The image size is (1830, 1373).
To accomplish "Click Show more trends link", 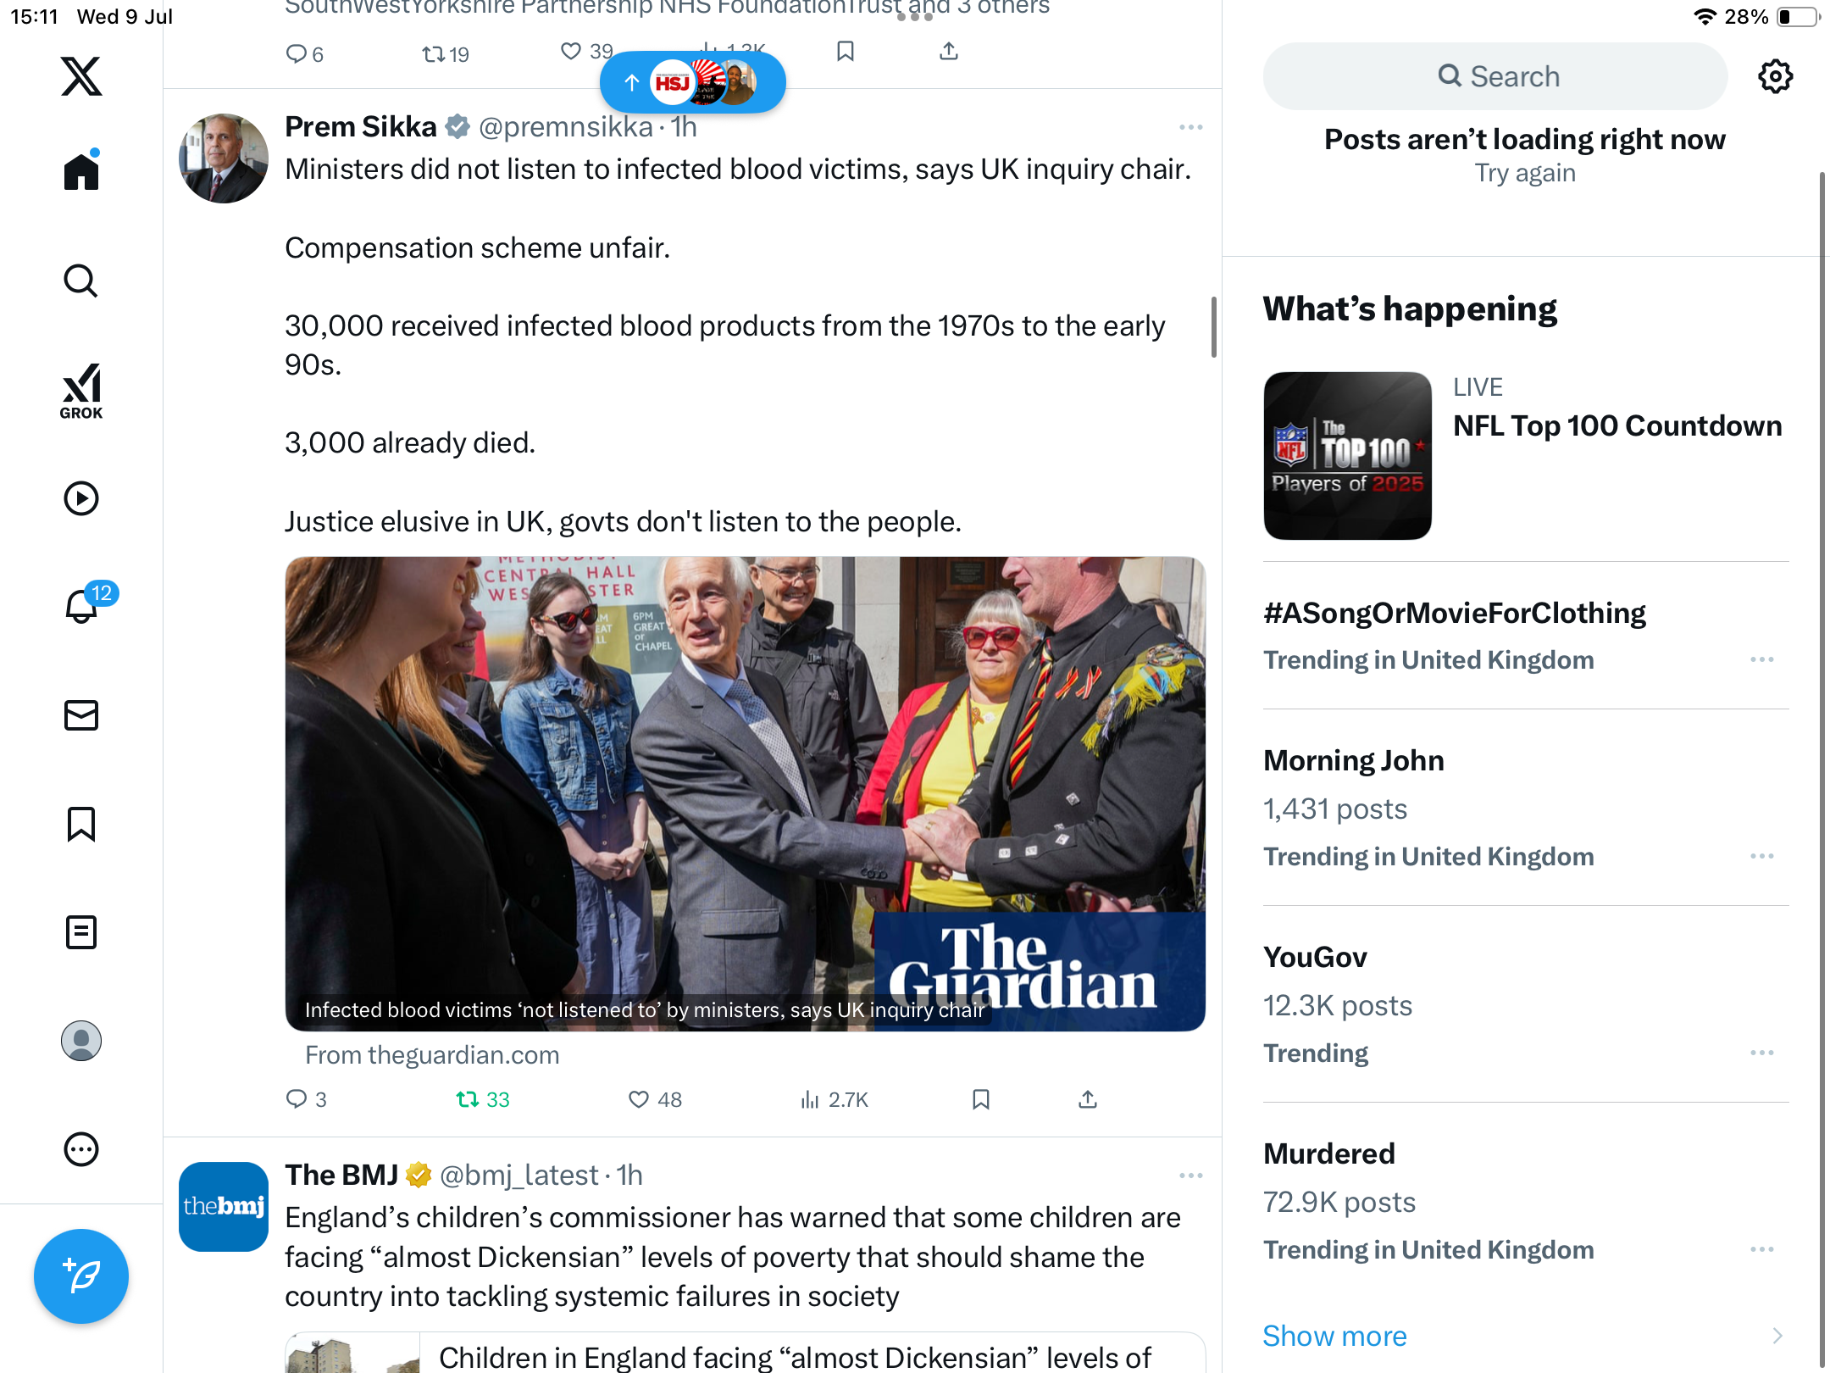I will tap(1334, 1336).
